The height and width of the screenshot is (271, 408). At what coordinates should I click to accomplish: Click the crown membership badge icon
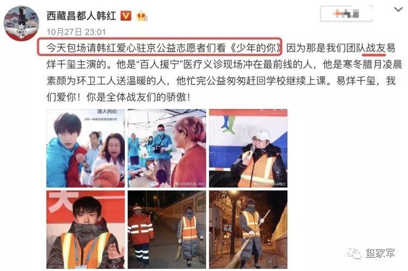141,16
